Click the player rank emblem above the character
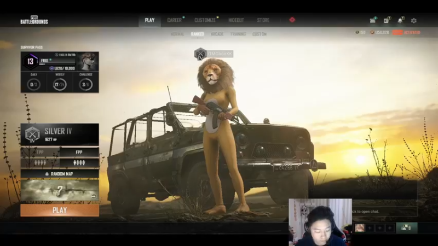The image size is (438, 246). coord(200,54)
